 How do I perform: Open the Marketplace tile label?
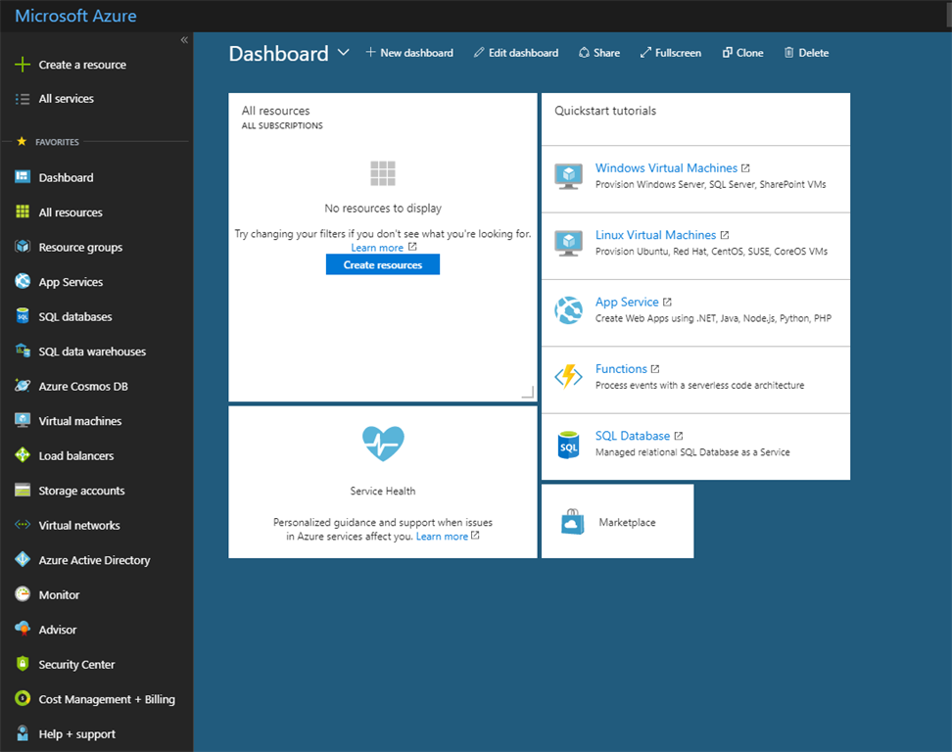(627, 522)
